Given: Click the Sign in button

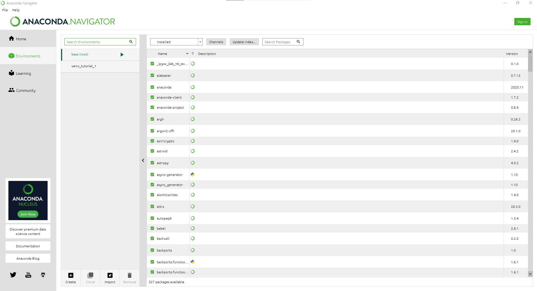Looking at the screenshot, I should (522, 22).
